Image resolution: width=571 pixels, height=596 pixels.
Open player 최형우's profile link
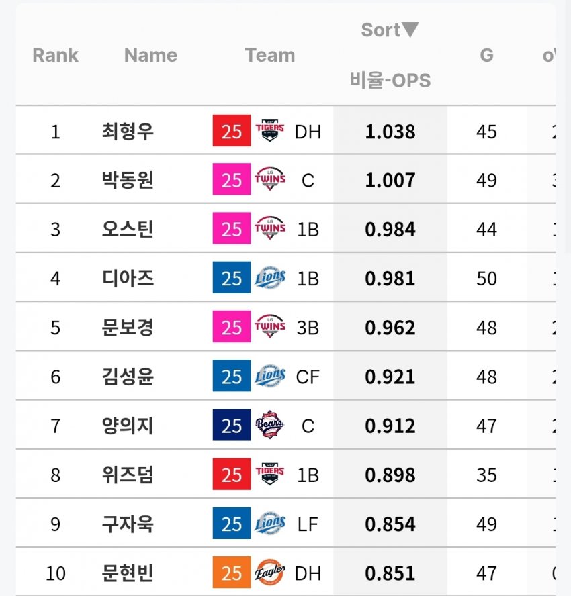pyautogui.click(x=128, y=131)
